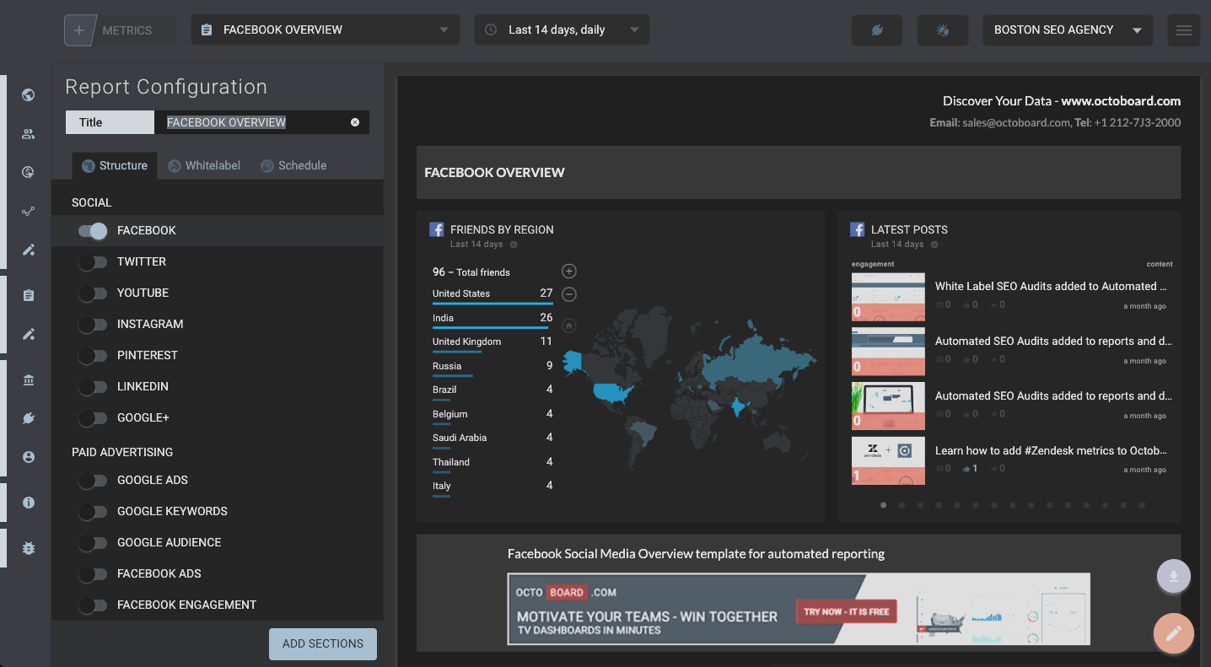Enable the GOOGLE AUDIENCE toggle
This screenshot has height=667, width=1211.
93,543
